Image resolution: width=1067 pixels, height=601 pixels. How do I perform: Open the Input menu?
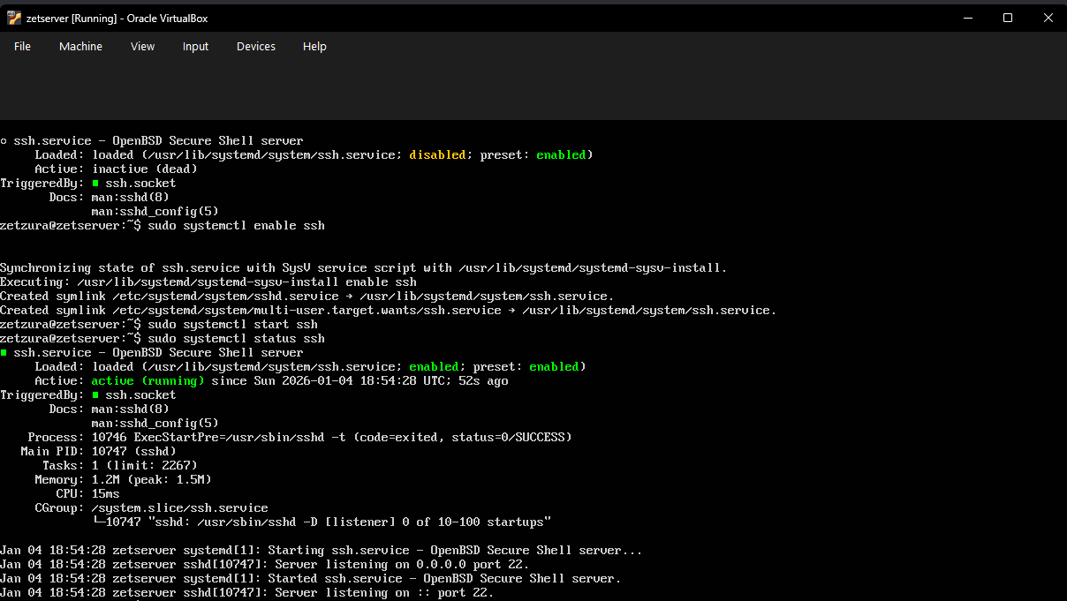(x=195, y=46)
